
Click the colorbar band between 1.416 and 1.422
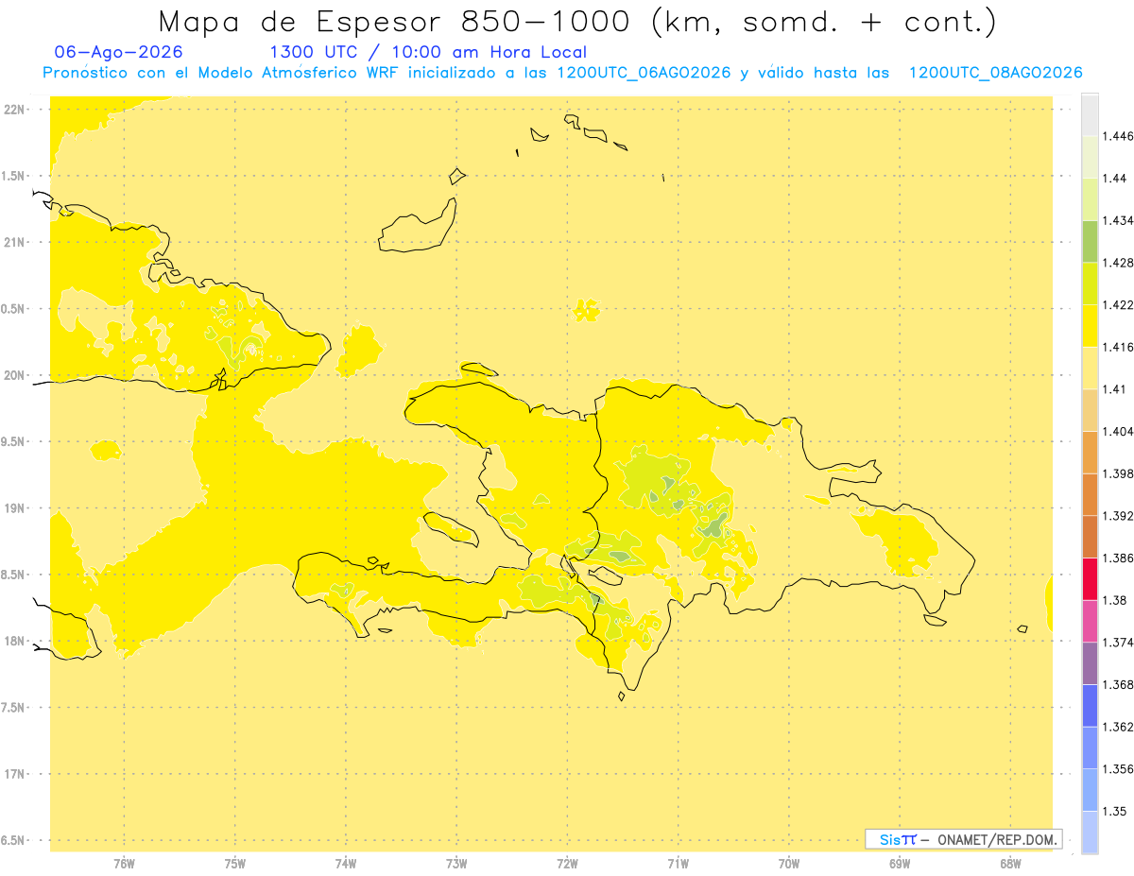point(1090,326)
